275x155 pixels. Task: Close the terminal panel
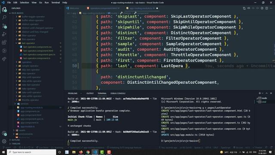[x=271, y=93]
